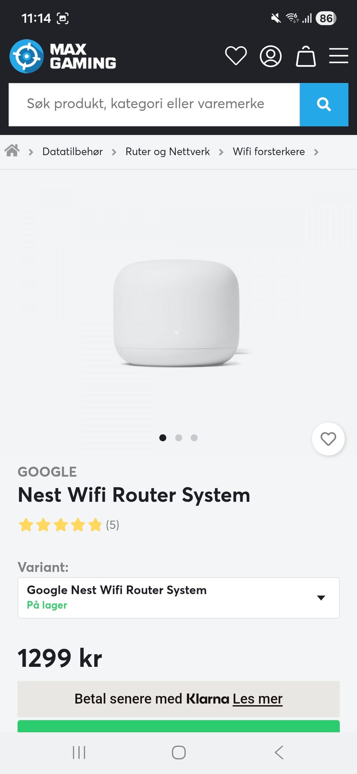This screenshot has height=774, width=357.
Task: Open the Wifi forsterkere breadcrumb
Action: pos(268,151)
